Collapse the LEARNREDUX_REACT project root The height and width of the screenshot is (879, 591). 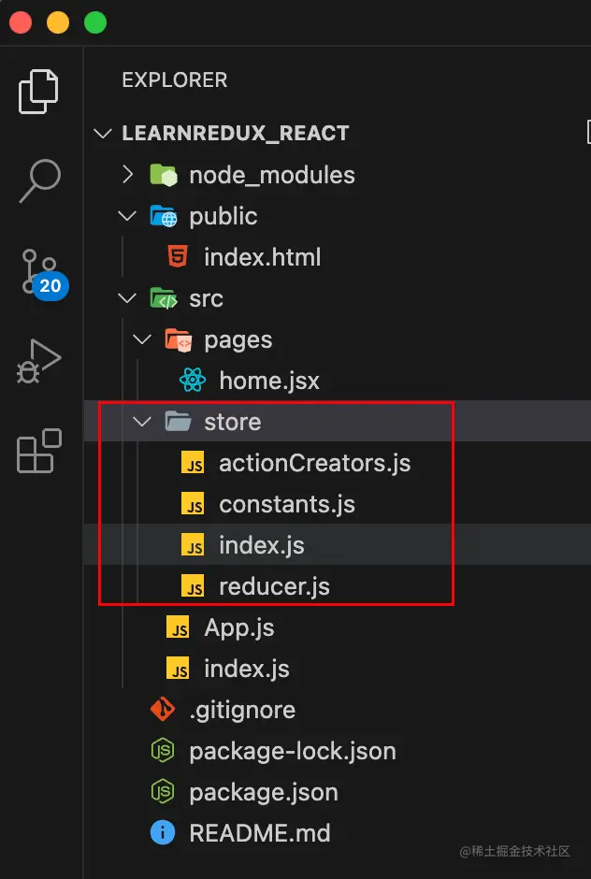click(x=103, y=134)
